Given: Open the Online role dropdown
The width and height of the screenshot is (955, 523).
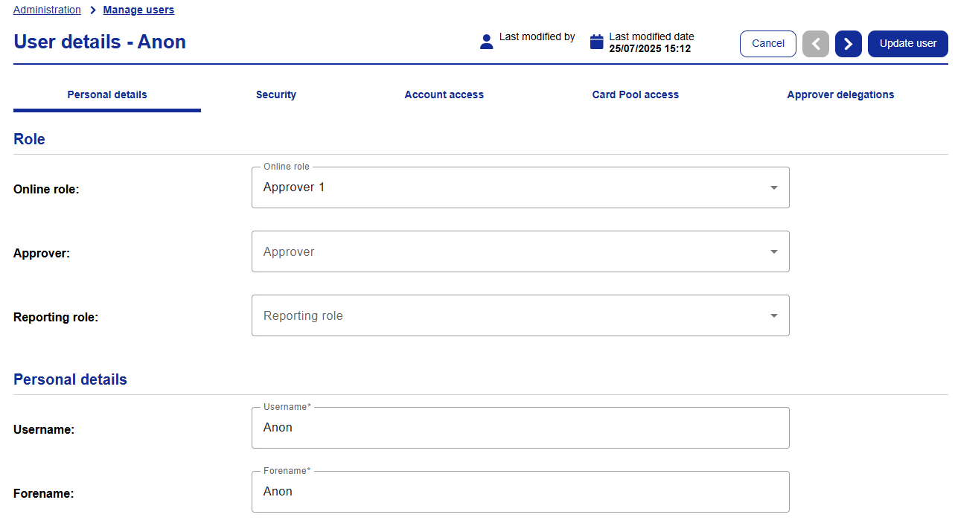Looking at the screenshot, I should pos(520,187).
